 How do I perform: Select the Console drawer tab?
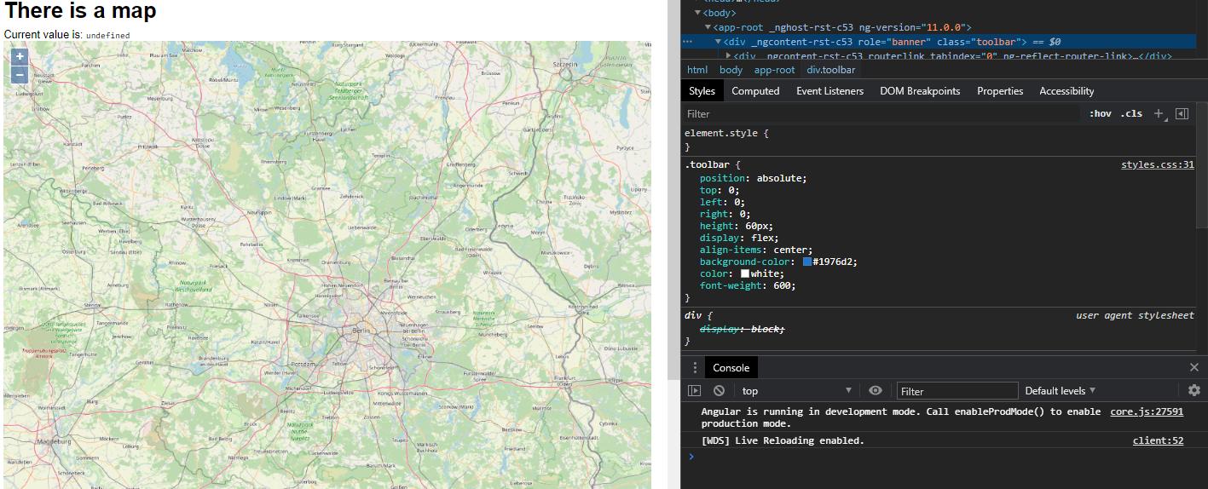(731, 367)
